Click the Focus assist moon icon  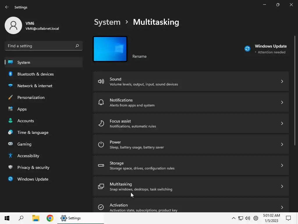click(101, 123)
